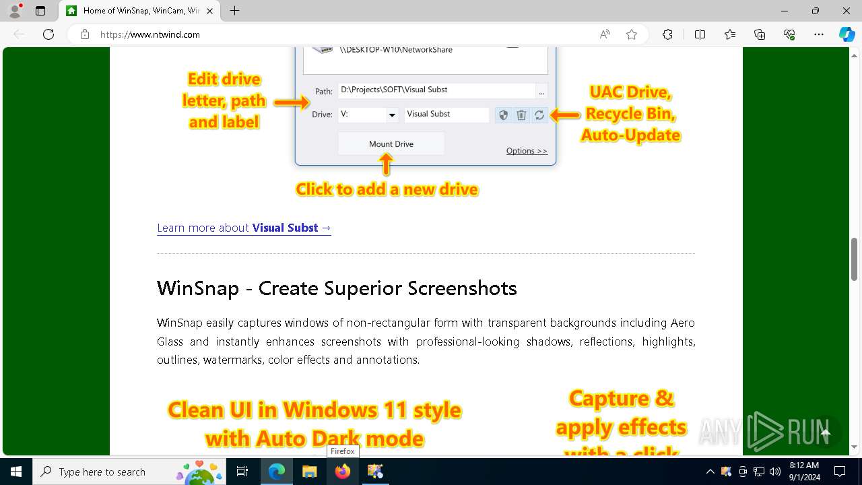Open the Edge profile icon
Image resolution: width=862 pixels, height=485 pixels.
(15, 11)
